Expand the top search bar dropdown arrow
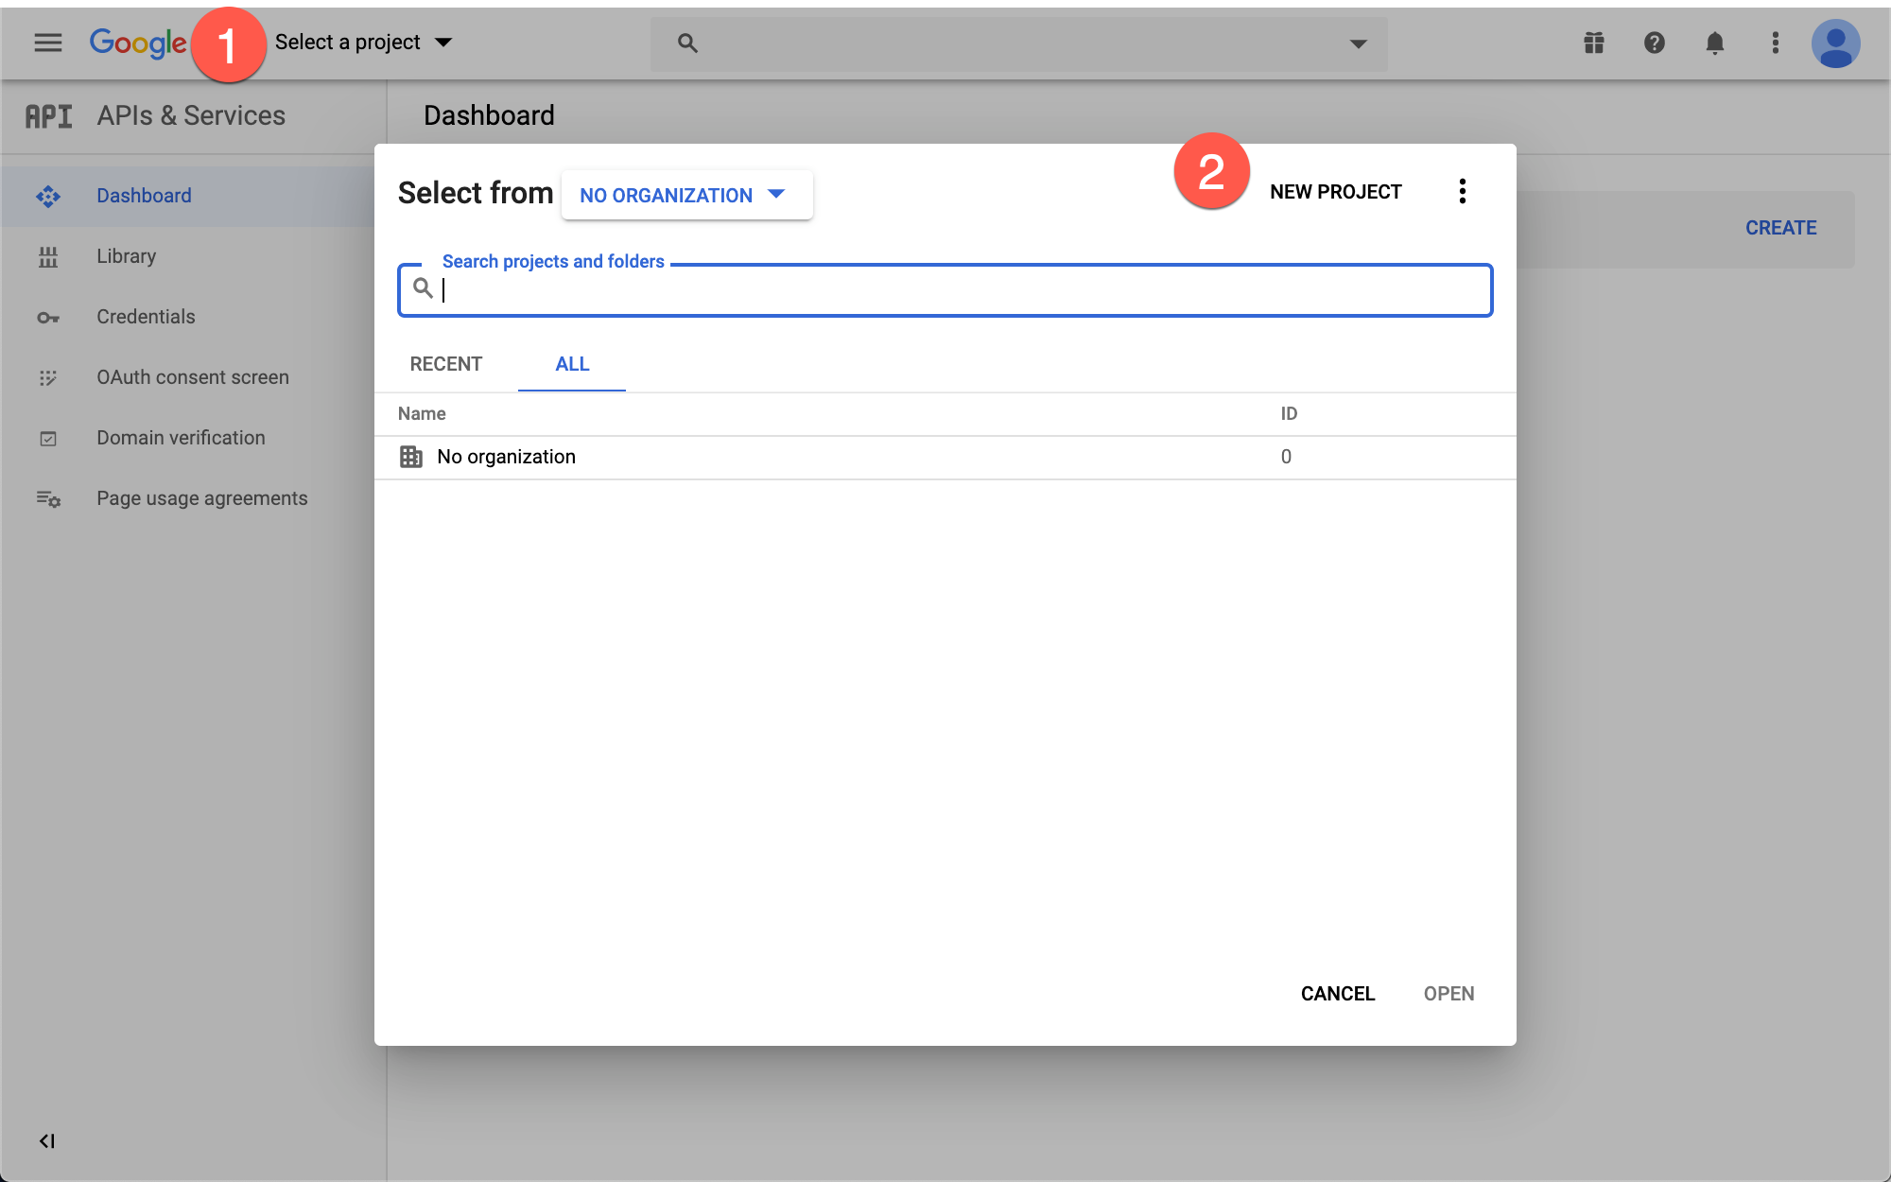Screen dimensions: 1891x1182 pos(1359,43)
